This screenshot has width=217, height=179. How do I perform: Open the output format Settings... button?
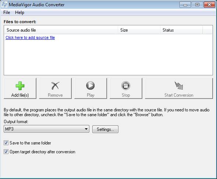105,129
